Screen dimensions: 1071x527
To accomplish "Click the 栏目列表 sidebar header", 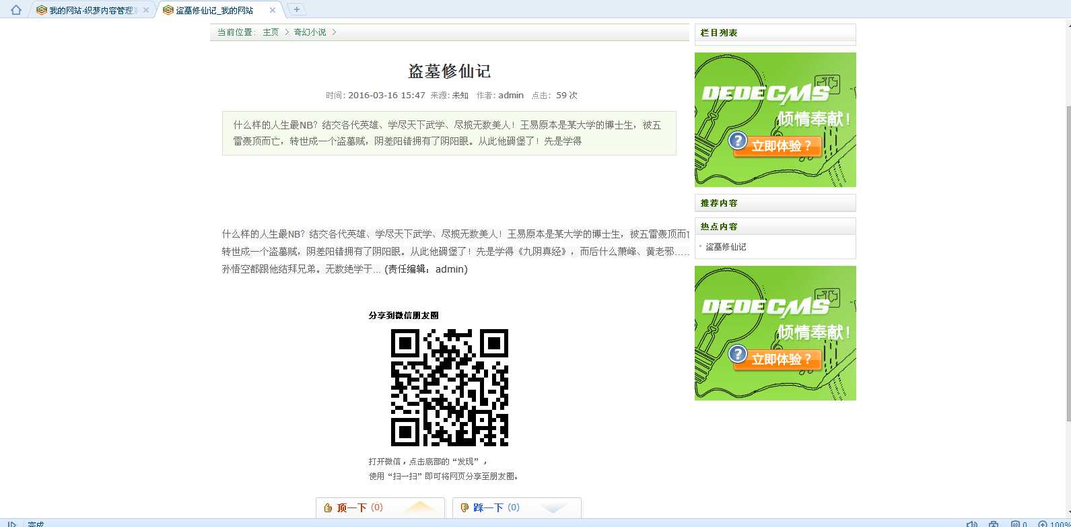I will pyautogui.click(x=775, y=33).
